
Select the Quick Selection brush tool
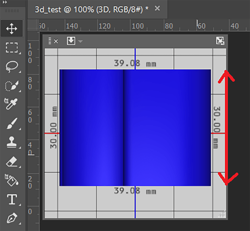[11, 86]
